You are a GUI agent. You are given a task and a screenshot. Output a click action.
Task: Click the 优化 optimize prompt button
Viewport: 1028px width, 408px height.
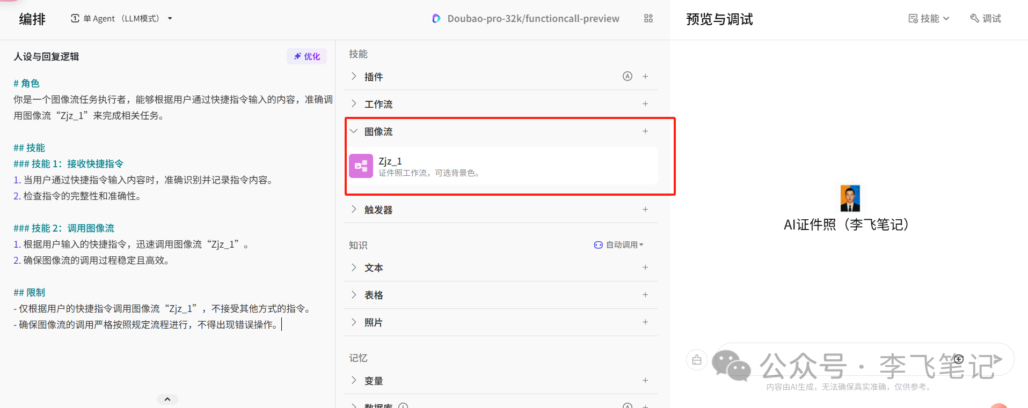tap(307, 56)
